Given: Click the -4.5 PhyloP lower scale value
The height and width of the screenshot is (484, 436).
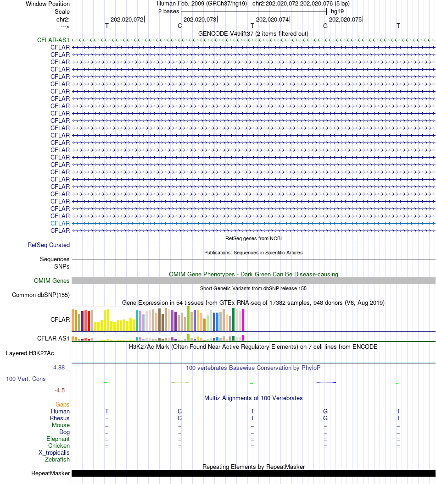Looking at the screenshot, I should click(60, 390).
